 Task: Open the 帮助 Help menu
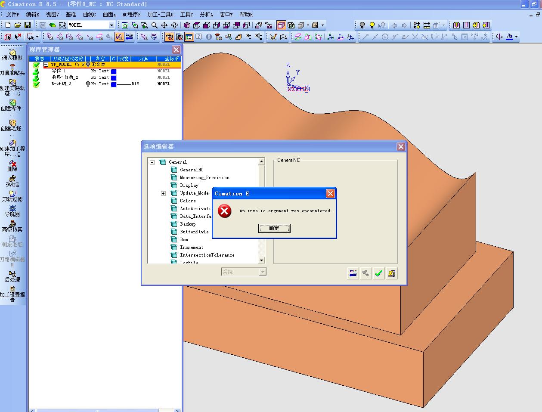point(246,15)
